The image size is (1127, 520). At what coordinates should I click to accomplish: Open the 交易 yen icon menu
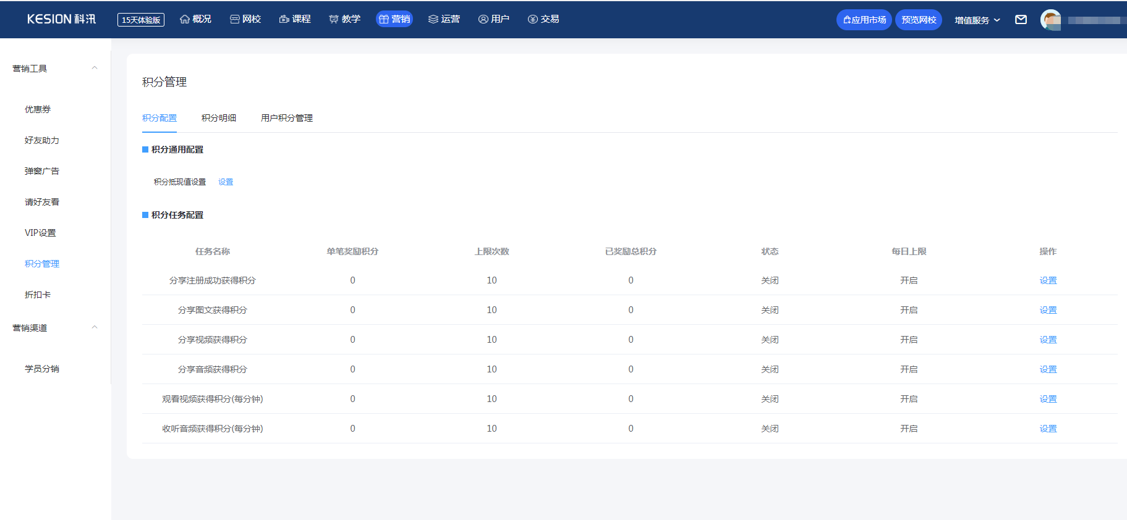pyautogui.click(x=543, y=19)
